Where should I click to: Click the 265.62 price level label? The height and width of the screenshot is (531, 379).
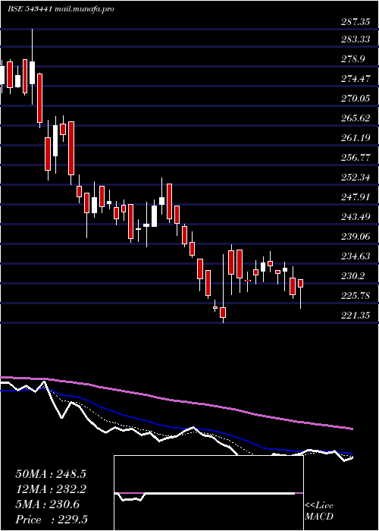point(356,118)
